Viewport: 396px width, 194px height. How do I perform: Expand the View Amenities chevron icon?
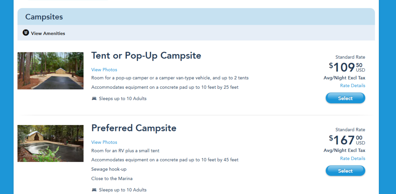26,33
